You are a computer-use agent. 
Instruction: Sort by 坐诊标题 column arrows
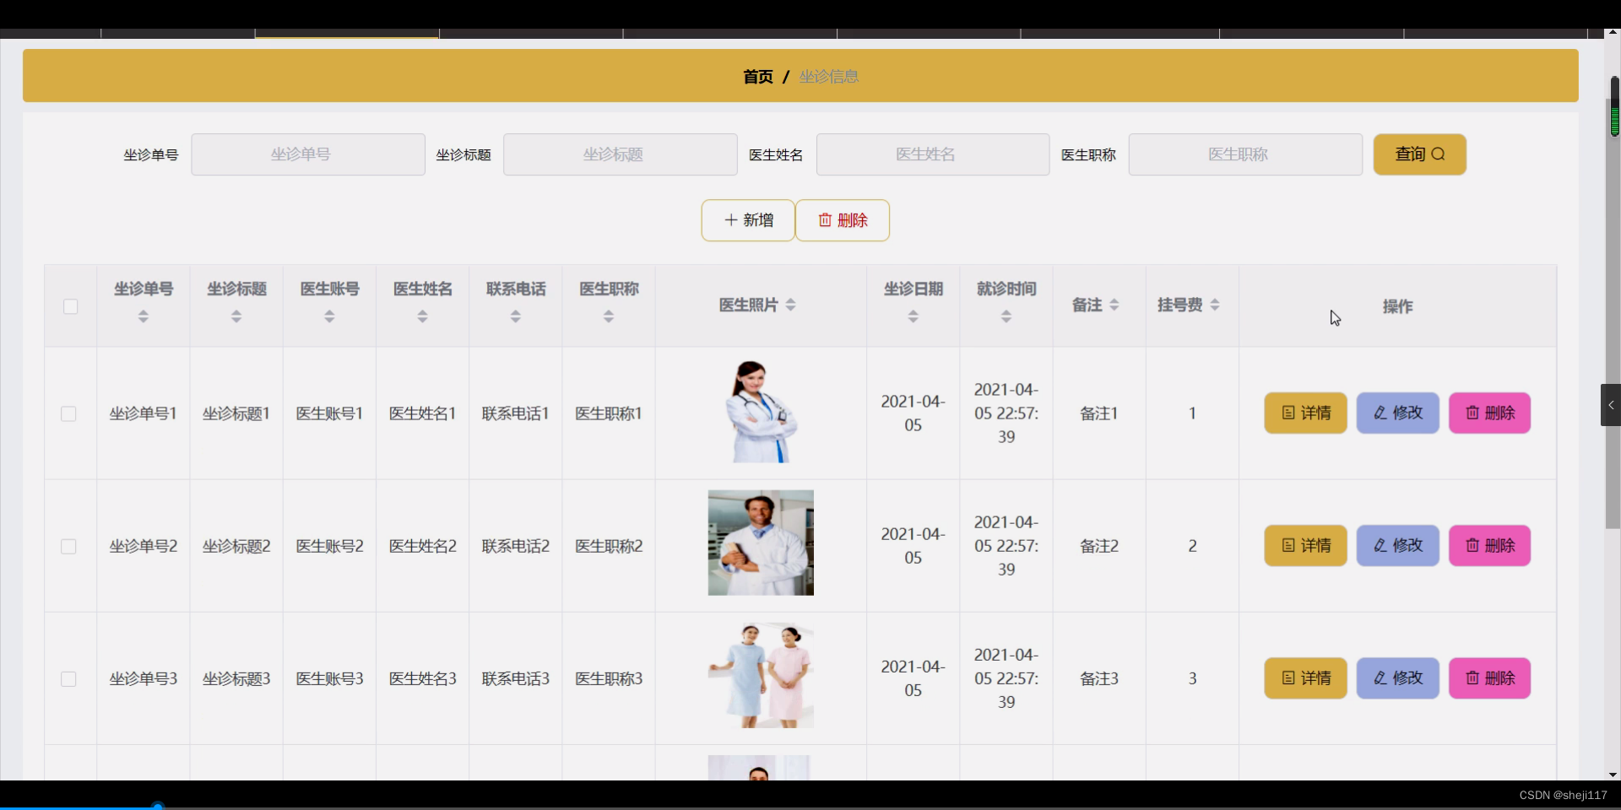(236, 316)
